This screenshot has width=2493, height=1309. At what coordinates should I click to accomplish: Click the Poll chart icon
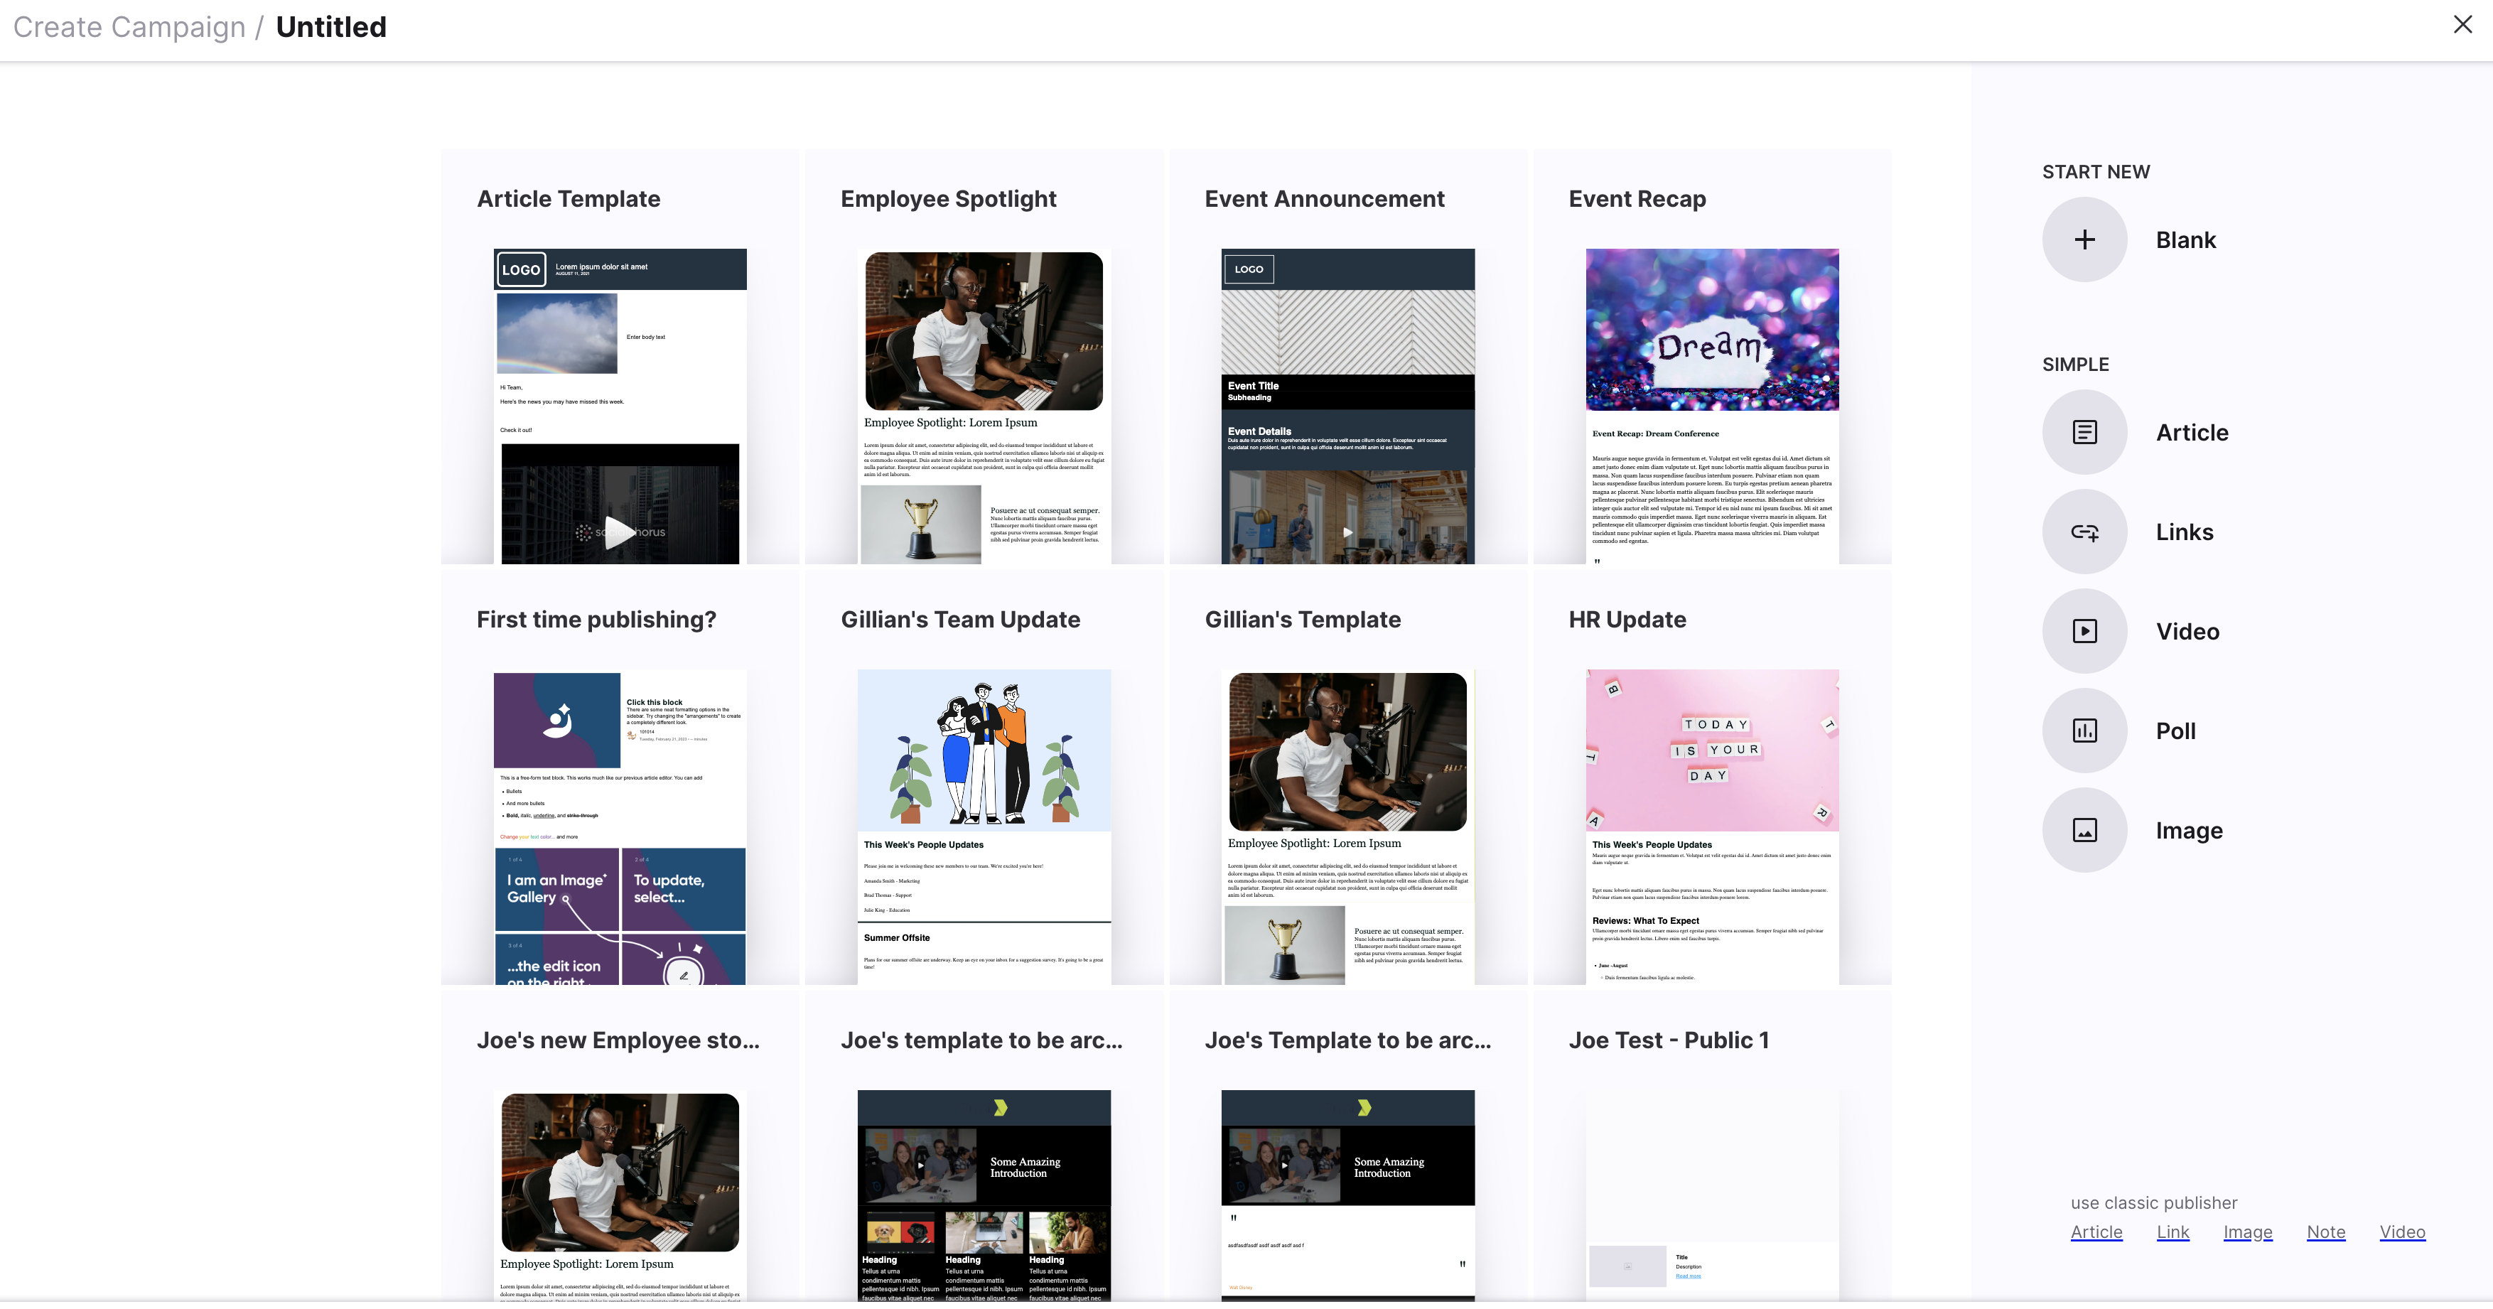coord(2084,731)
